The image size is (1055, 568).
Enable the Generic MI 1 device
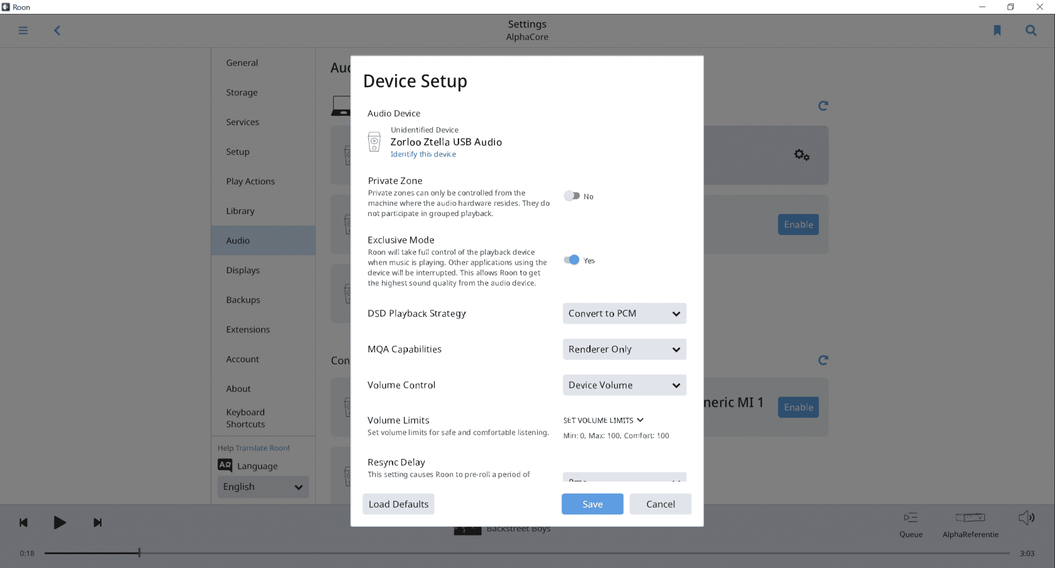tap(798, 407)
